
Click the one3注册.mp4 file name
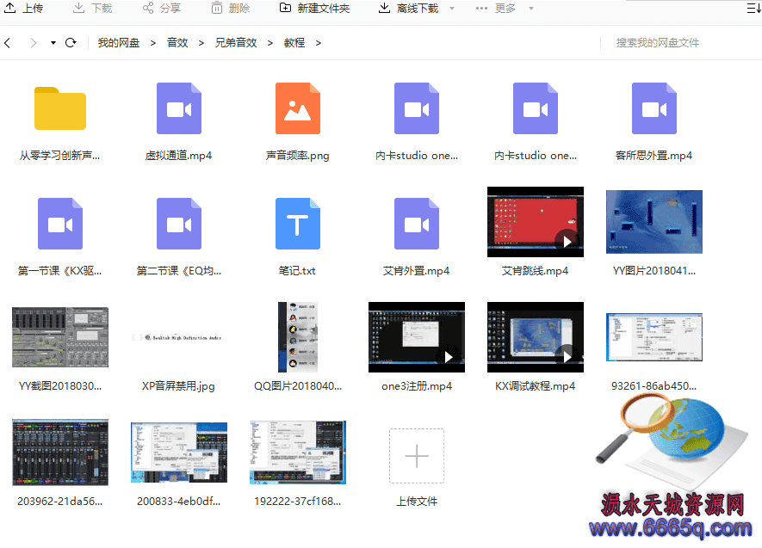coord(417,386)
